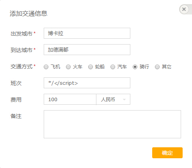Image resolution: width=192 pixels, height=168 pixels.
Task: Focus the 到达城市 input field
Action: pos(87,50)
